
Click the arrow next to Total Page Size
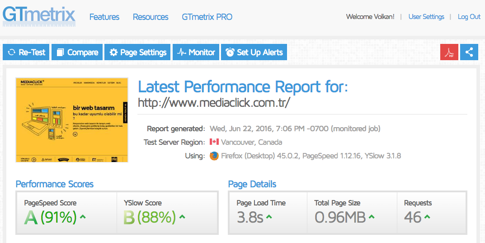[x=372, y=217]
